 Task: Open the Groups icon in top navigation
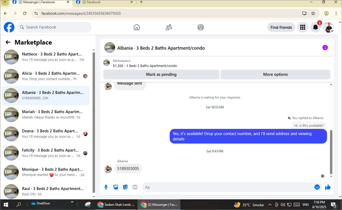tap(201, 27)
